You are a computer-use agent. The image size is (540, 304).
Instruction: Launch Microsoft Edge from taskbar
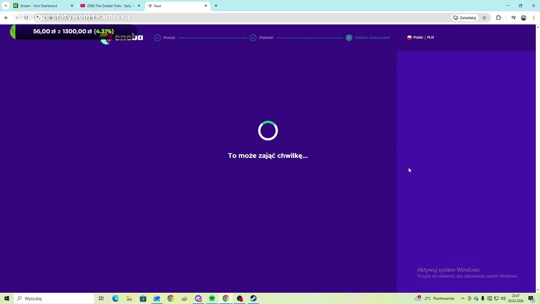pos(116,299)
